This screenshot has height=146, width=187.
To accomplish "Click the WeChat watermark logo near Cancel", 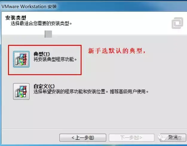I will 162,138.
